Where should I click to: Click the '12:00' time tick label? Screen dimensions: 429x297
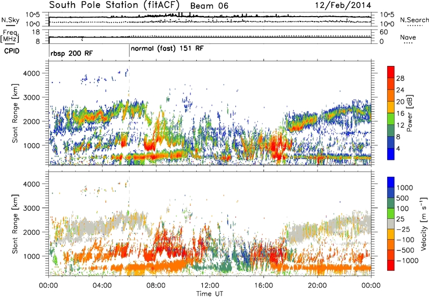pos(210,286)
